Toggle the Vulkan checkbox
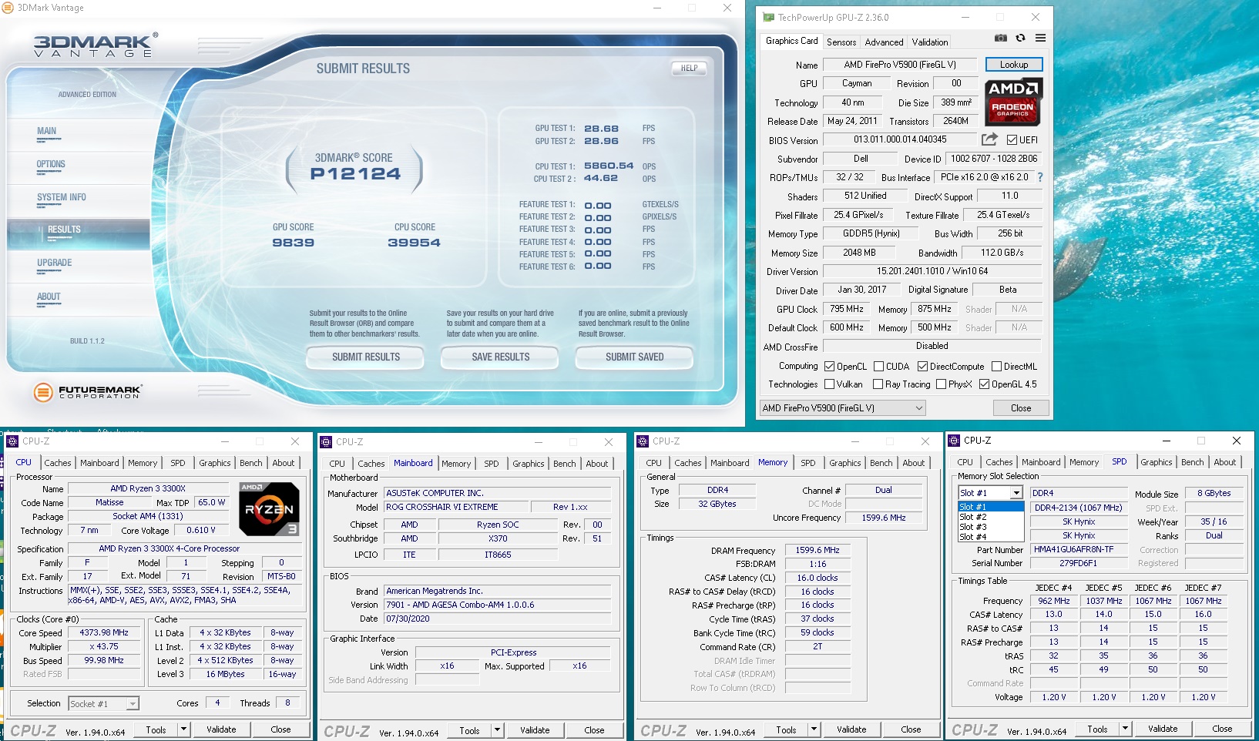 click(830, 384)
